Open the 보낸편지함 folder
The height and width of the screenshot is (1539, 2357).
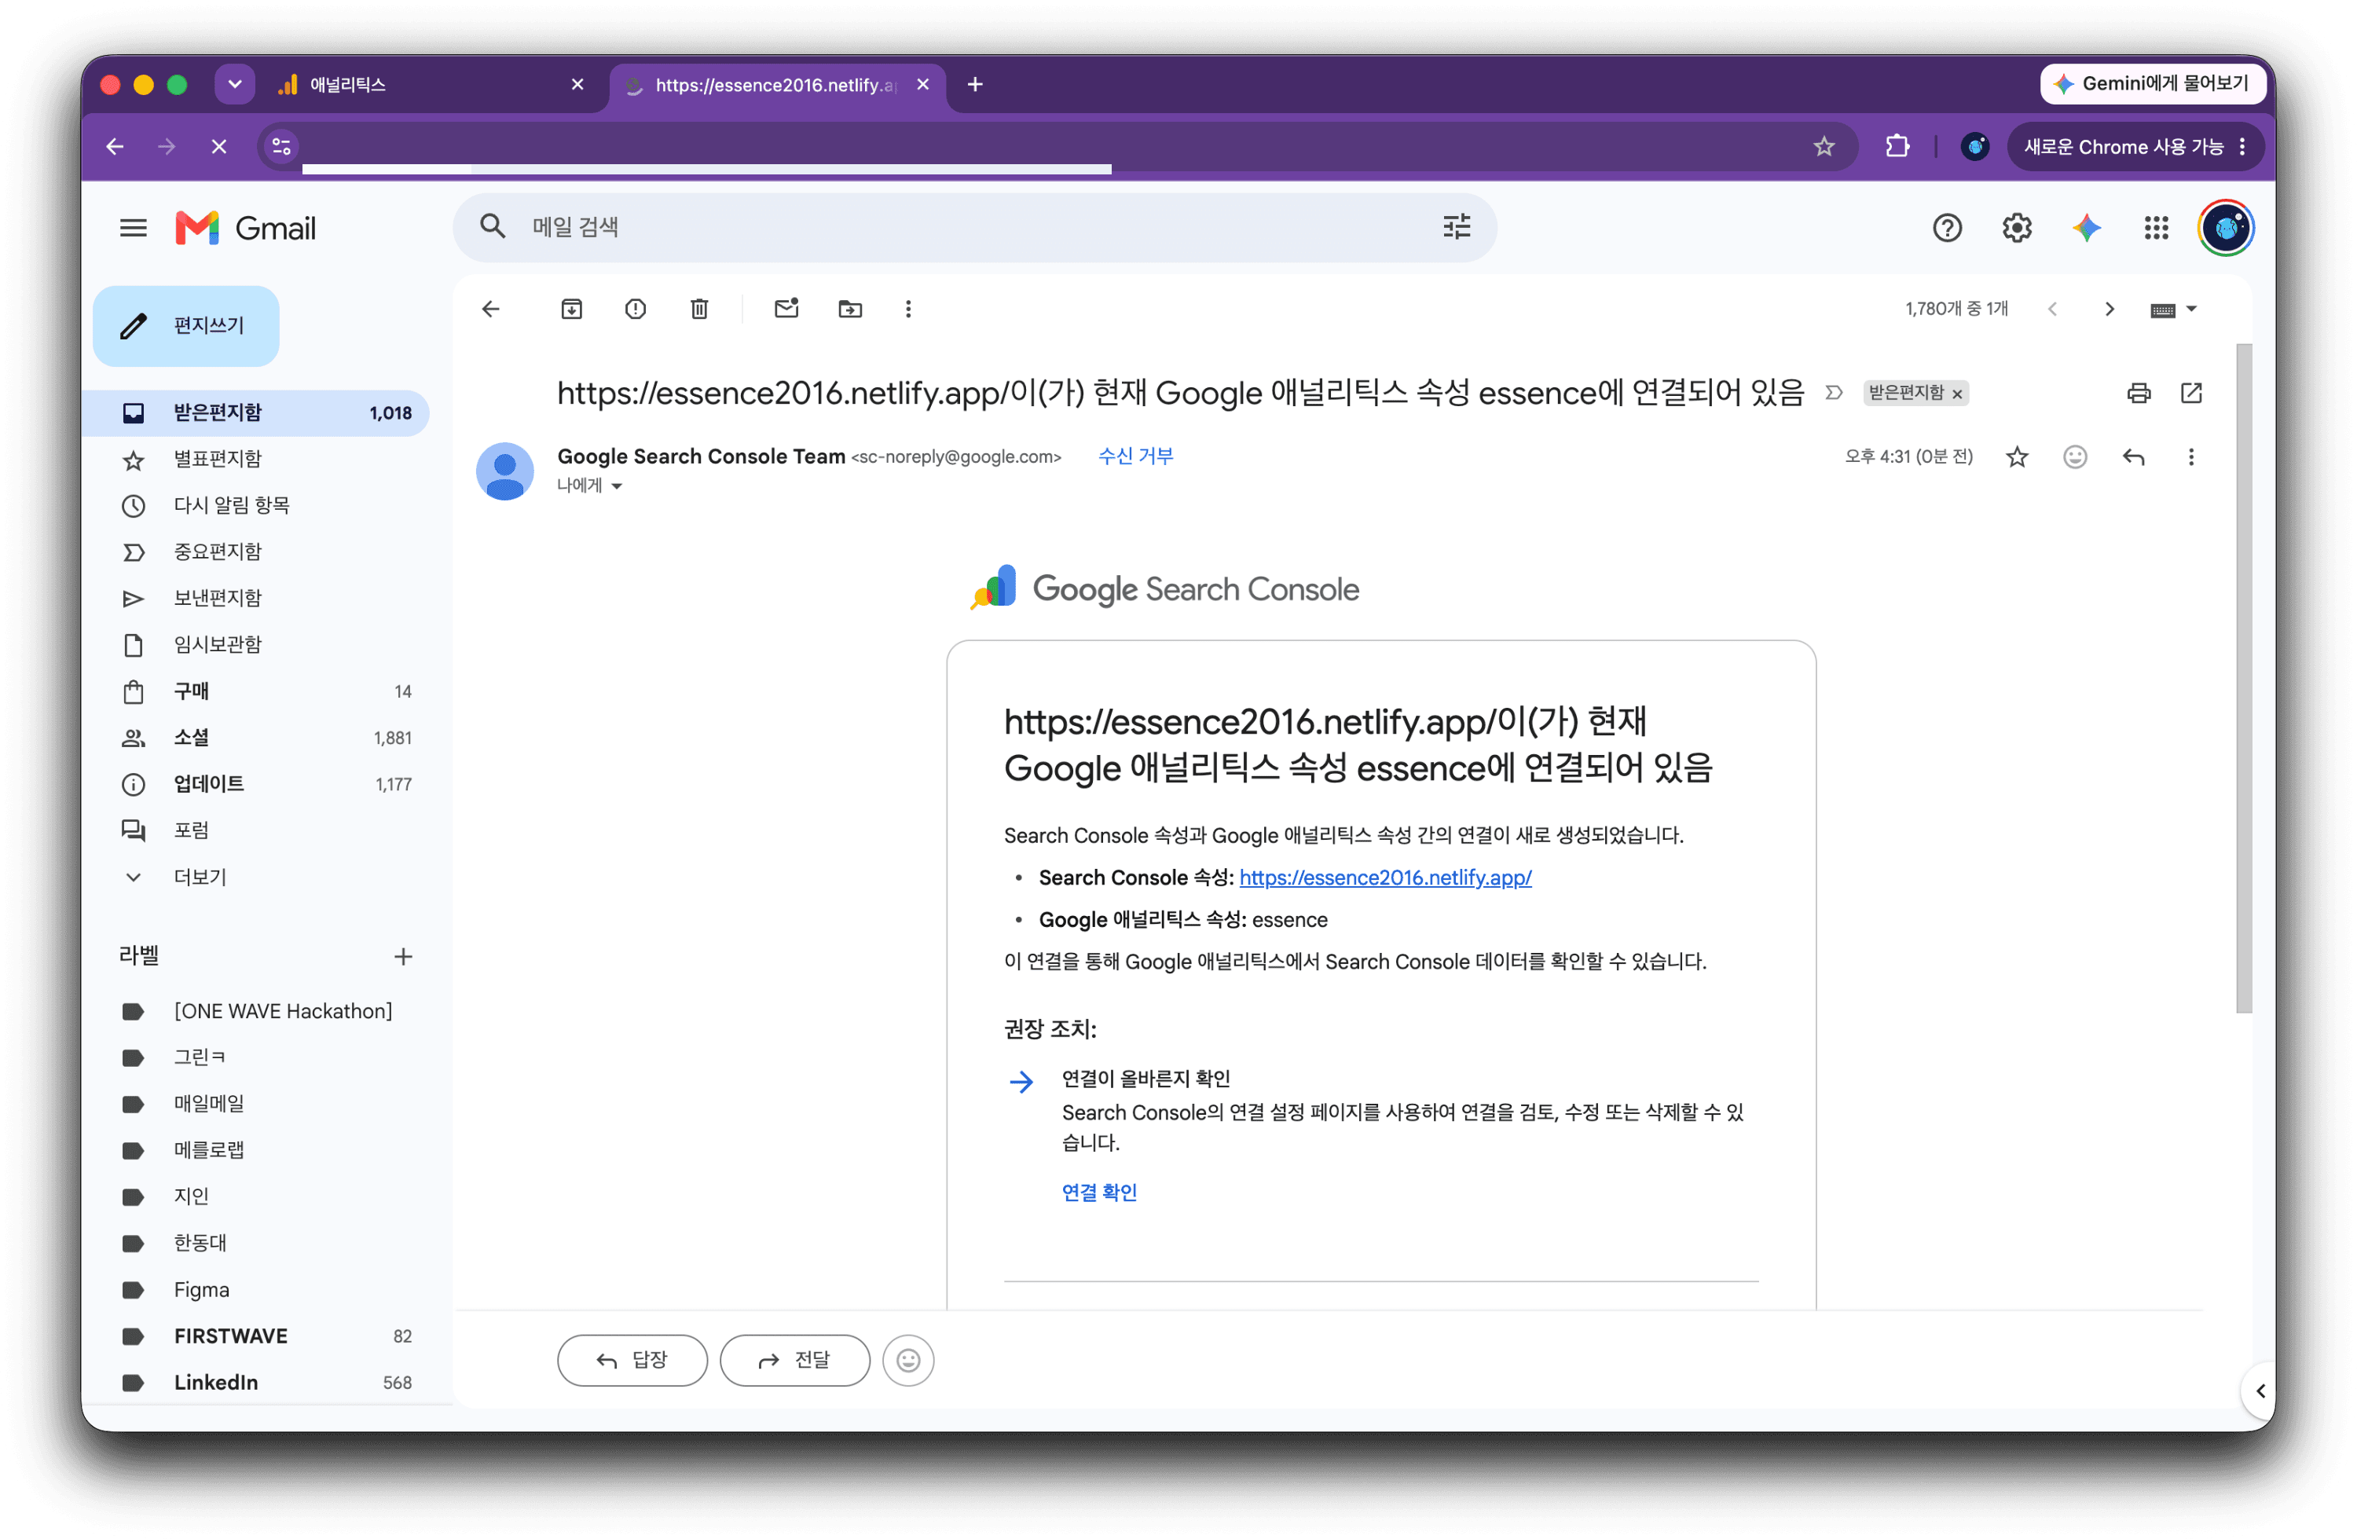pyautogui.click(x=217, y=597)
